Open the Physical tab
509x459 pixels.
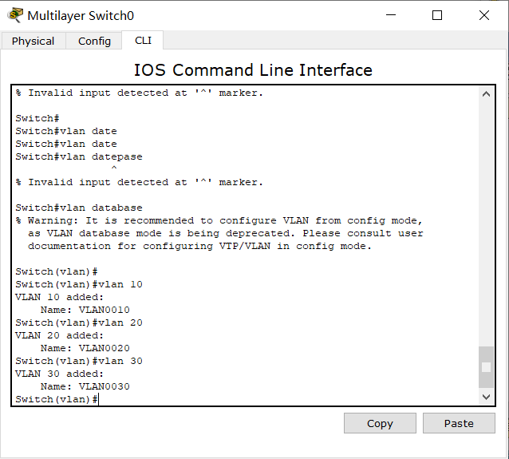[x=34, y=42]
